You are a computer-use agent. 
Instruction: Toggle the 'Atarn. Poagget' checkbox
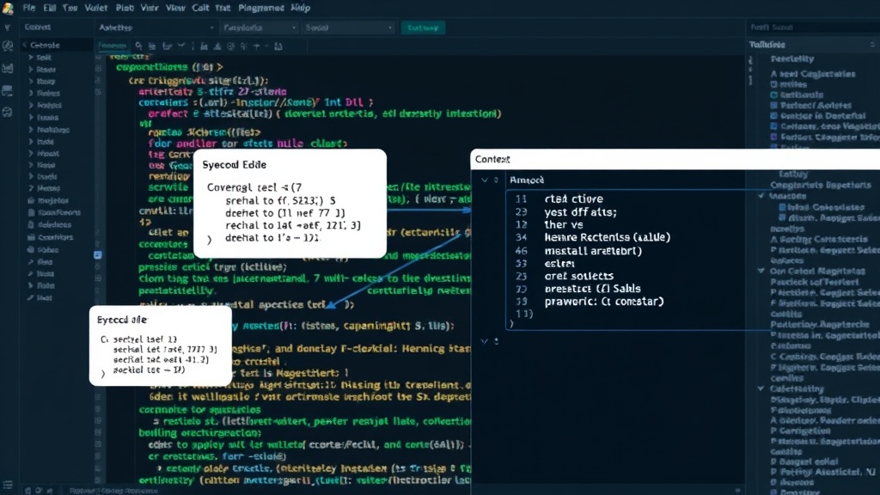point(782,217)
